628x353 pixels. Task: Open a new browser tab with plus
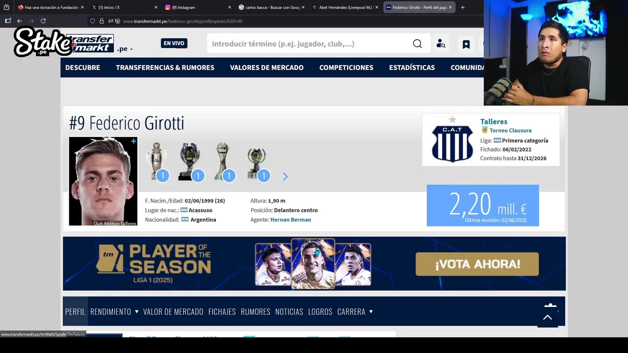tap(462, 7)
